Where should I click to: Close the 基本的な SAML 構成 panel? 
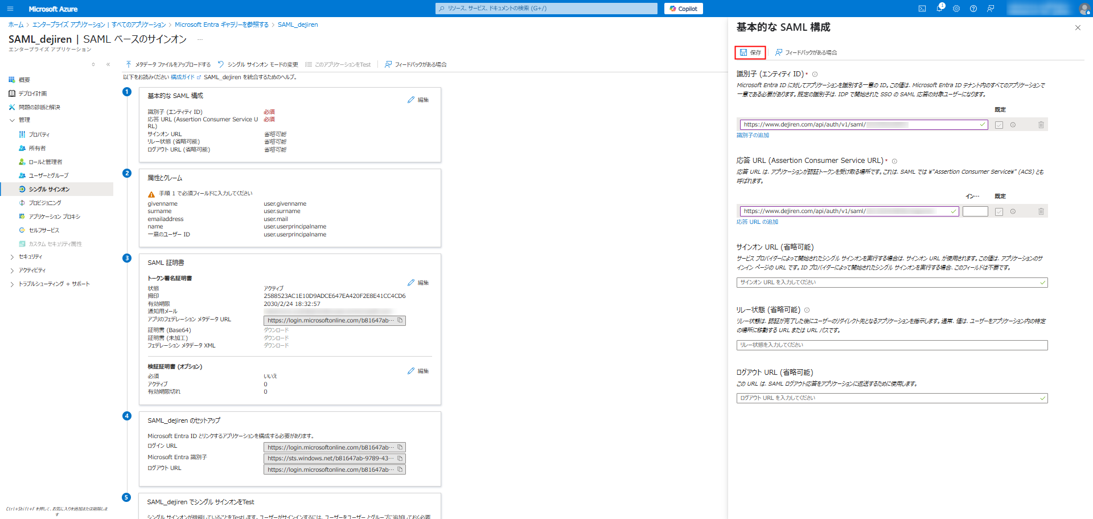tap(1078, 27)
